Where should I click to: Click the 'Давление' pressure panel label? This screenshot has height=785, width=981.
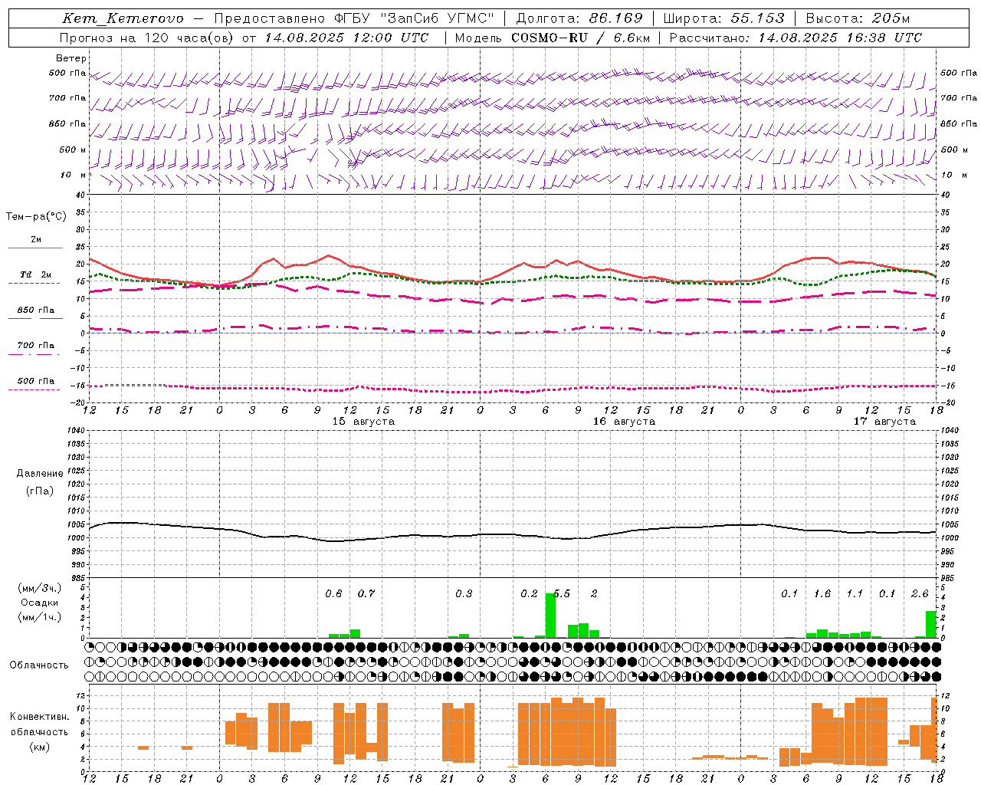[x=40, y=474]
